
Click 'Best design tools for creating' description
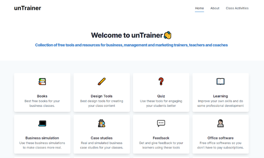(x=101, y=103)
